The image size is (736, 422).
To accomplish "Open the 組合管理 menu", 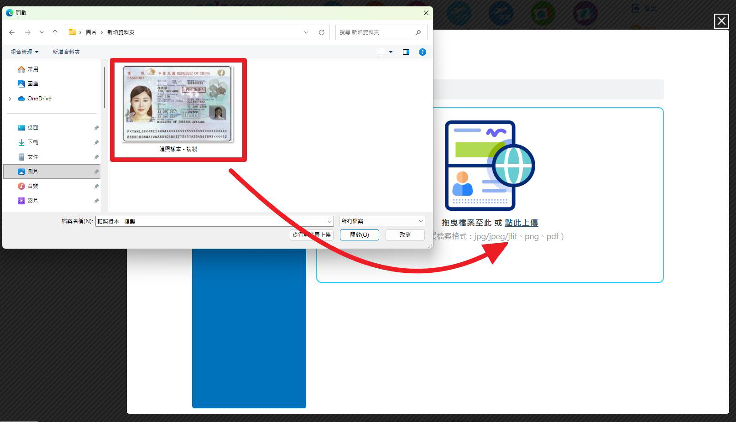I will [24, 52].
